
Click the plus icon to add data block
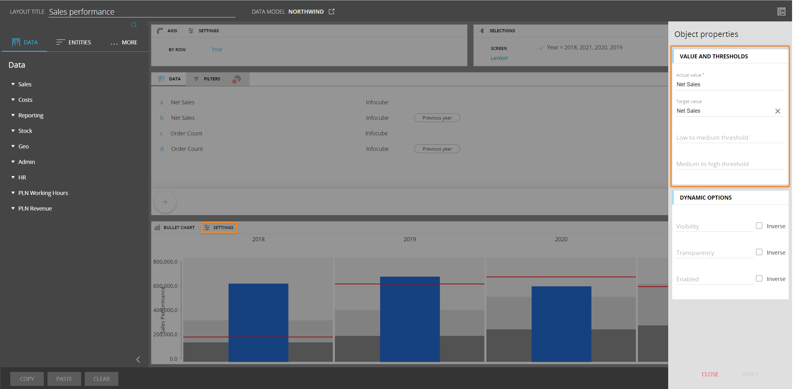[165, 202]
